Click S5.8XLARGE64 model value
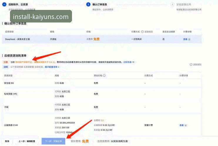Screen dimensions: 218x146 [67, 123]
